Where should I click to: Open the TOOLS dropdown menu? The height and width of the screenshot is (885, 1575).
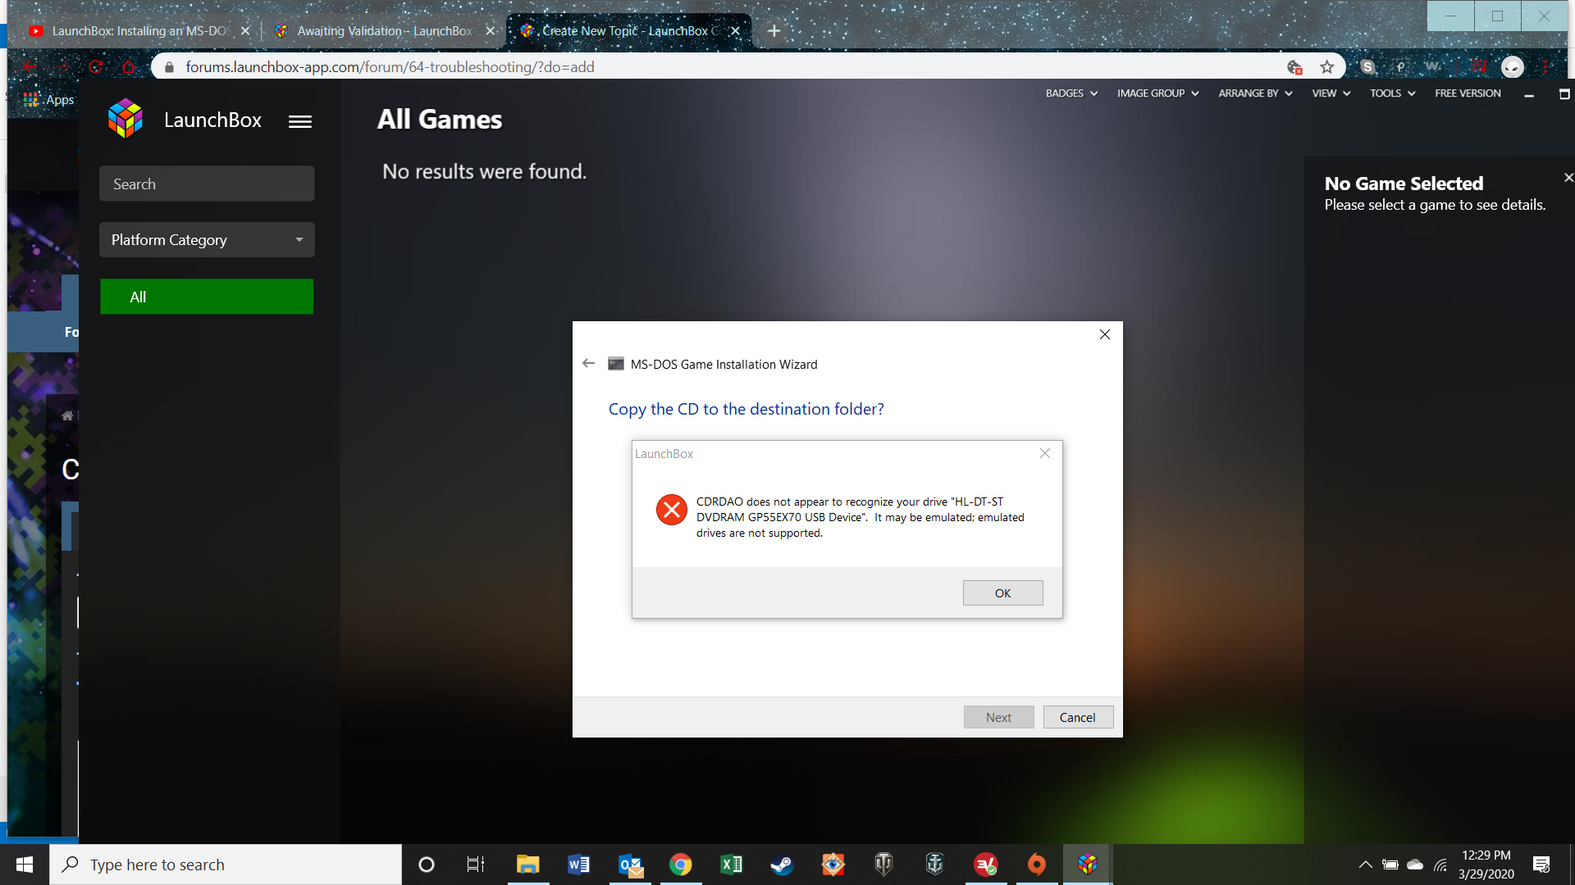pos(1392,93)
